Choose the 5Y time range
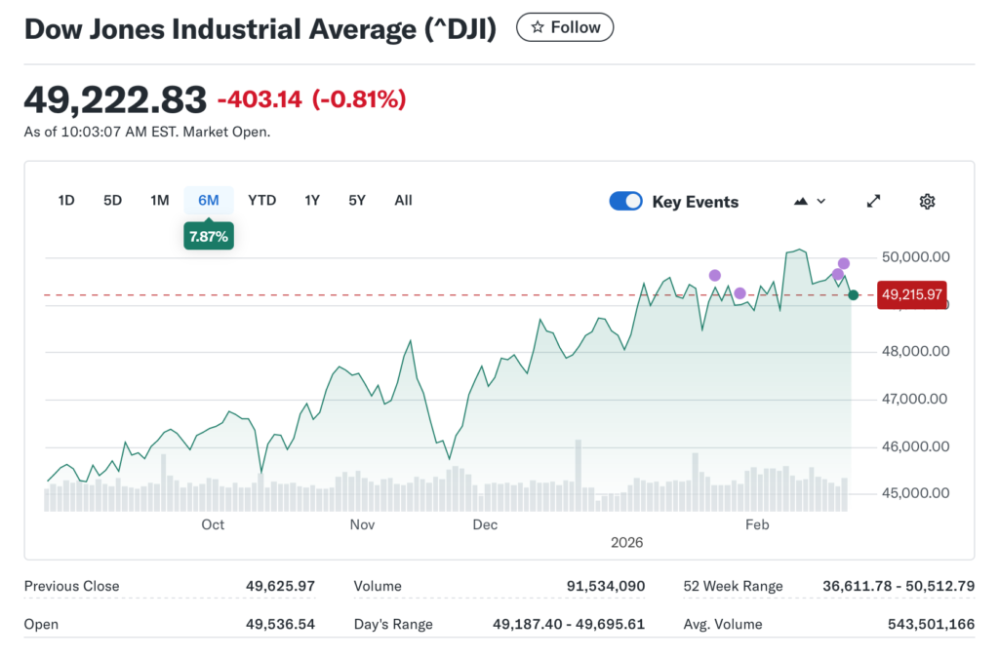The width and height of the screenshot is (999, 657). point(357,201)
